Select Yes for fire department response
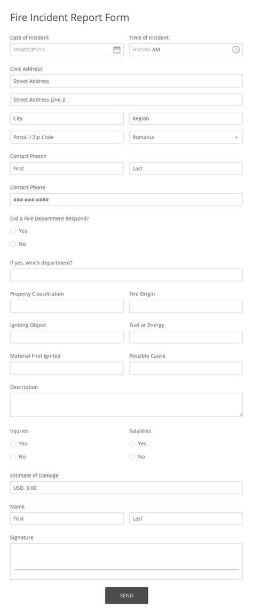The height and width of the screenshot is (614, 253). [x=13, y=231]
